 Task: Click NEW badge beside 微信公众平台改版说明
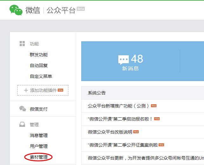pos(136,132)
